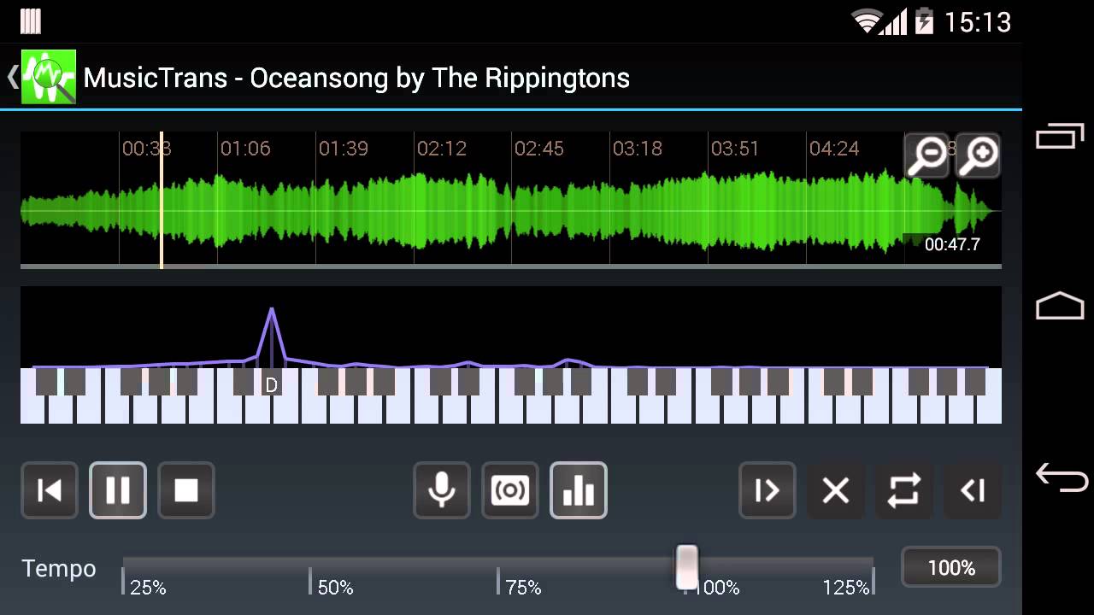Tap the Wi-Fi status icon
1094x615 pixels.
[x=868, y=20]
